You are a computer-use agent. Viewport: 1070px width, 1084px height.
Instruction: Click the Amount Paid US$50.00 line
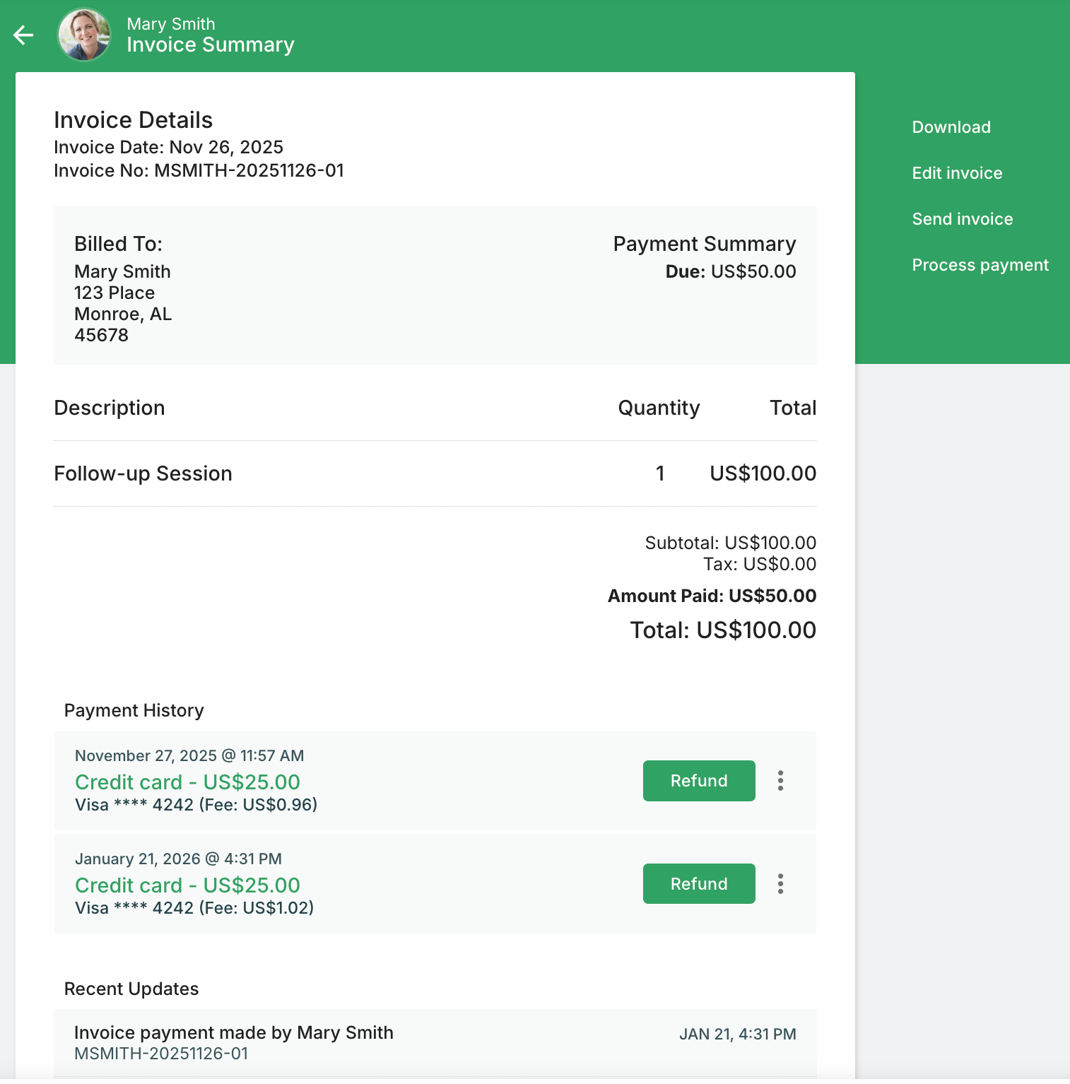712,596
